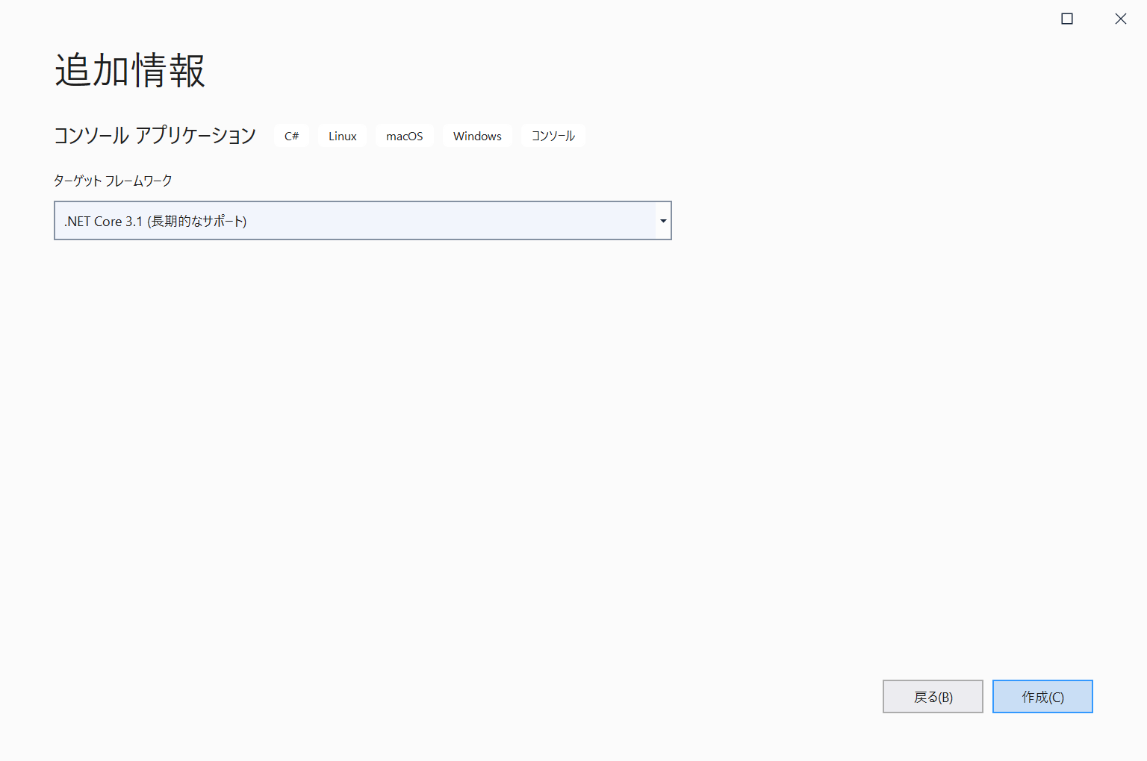1147x761 pixels.
Task: Click the 作成(C) create button
Action: click(x=1042, y=697)
